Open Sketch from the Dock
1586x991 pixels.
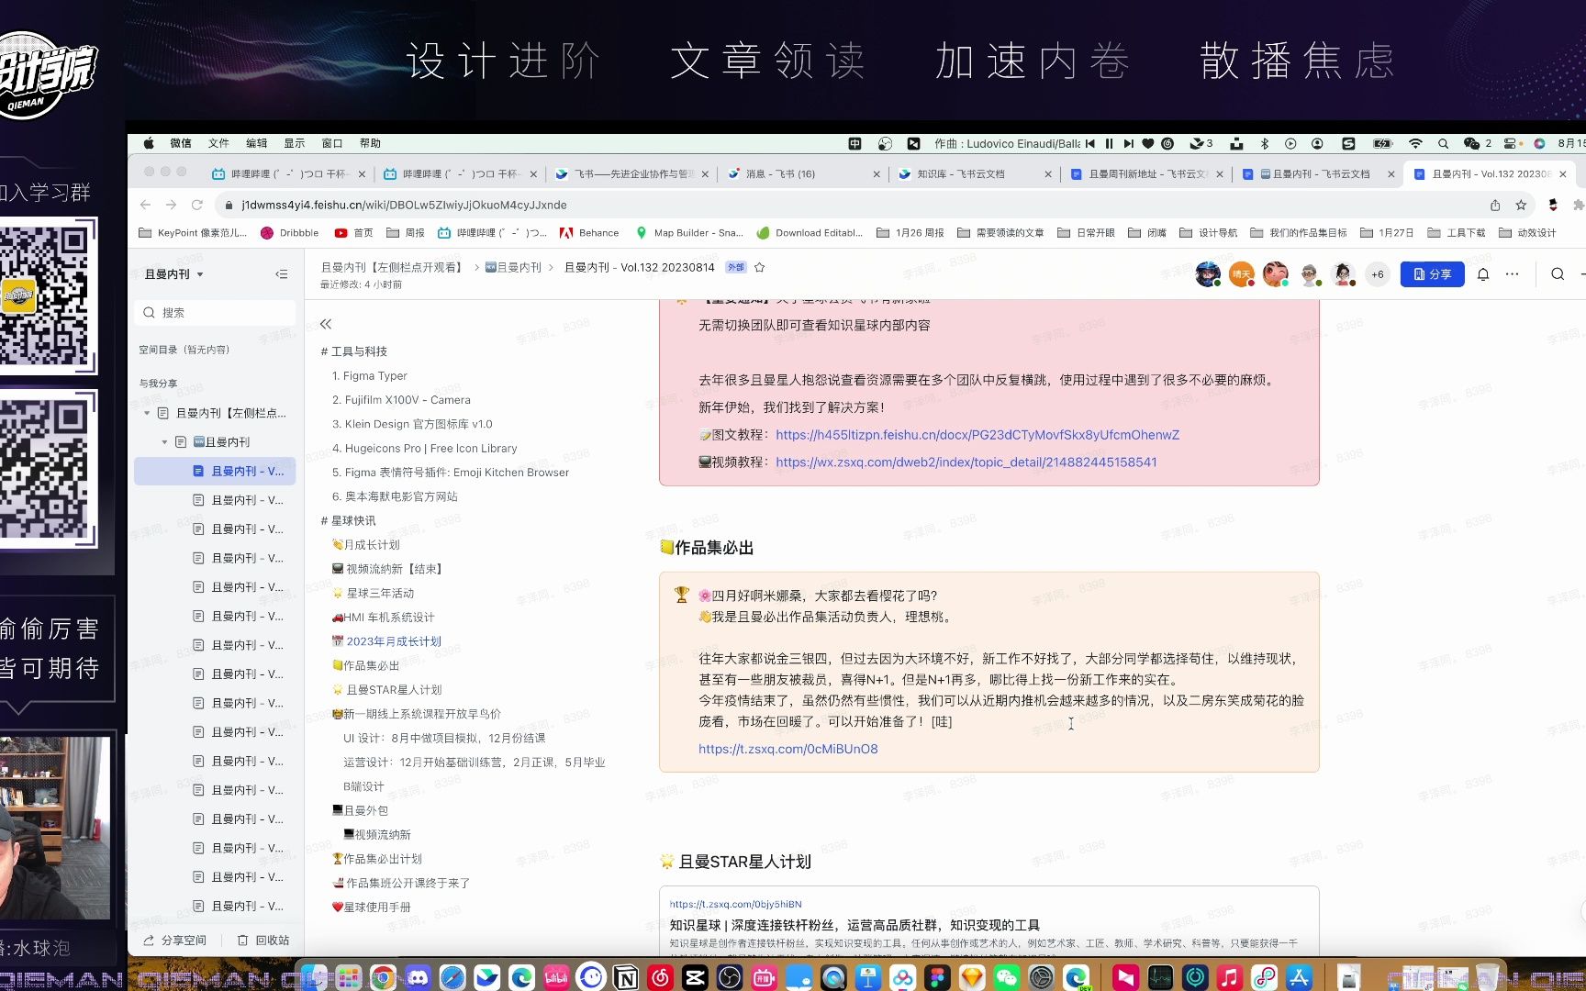pyautogui.click(x=972, y=977)
